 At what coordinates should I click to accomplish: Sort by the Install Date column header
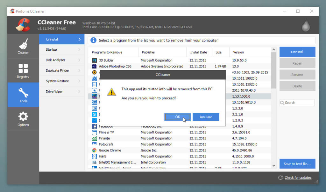point(199,52)
